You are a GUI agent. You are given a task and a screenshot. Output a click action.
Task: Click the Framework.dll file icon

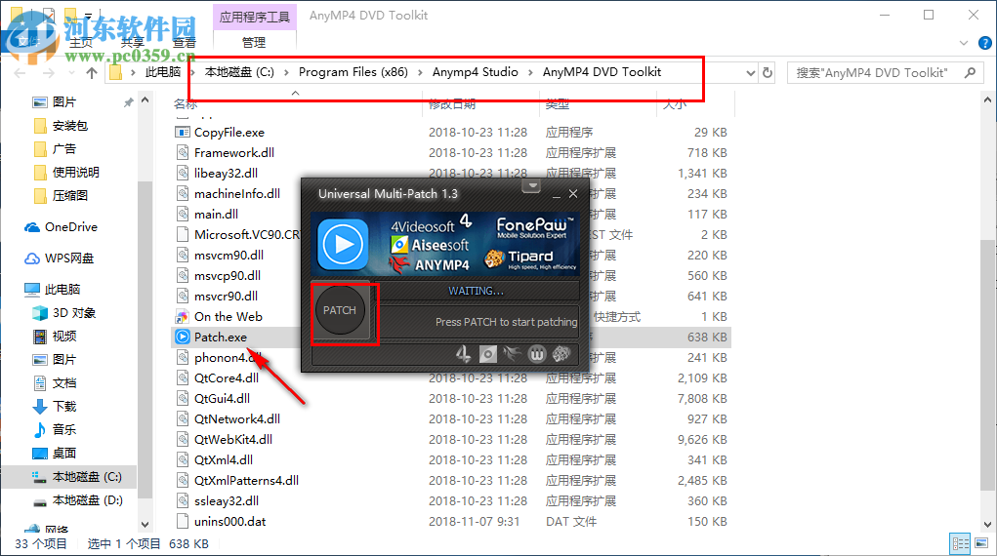[x=183, y=152]
